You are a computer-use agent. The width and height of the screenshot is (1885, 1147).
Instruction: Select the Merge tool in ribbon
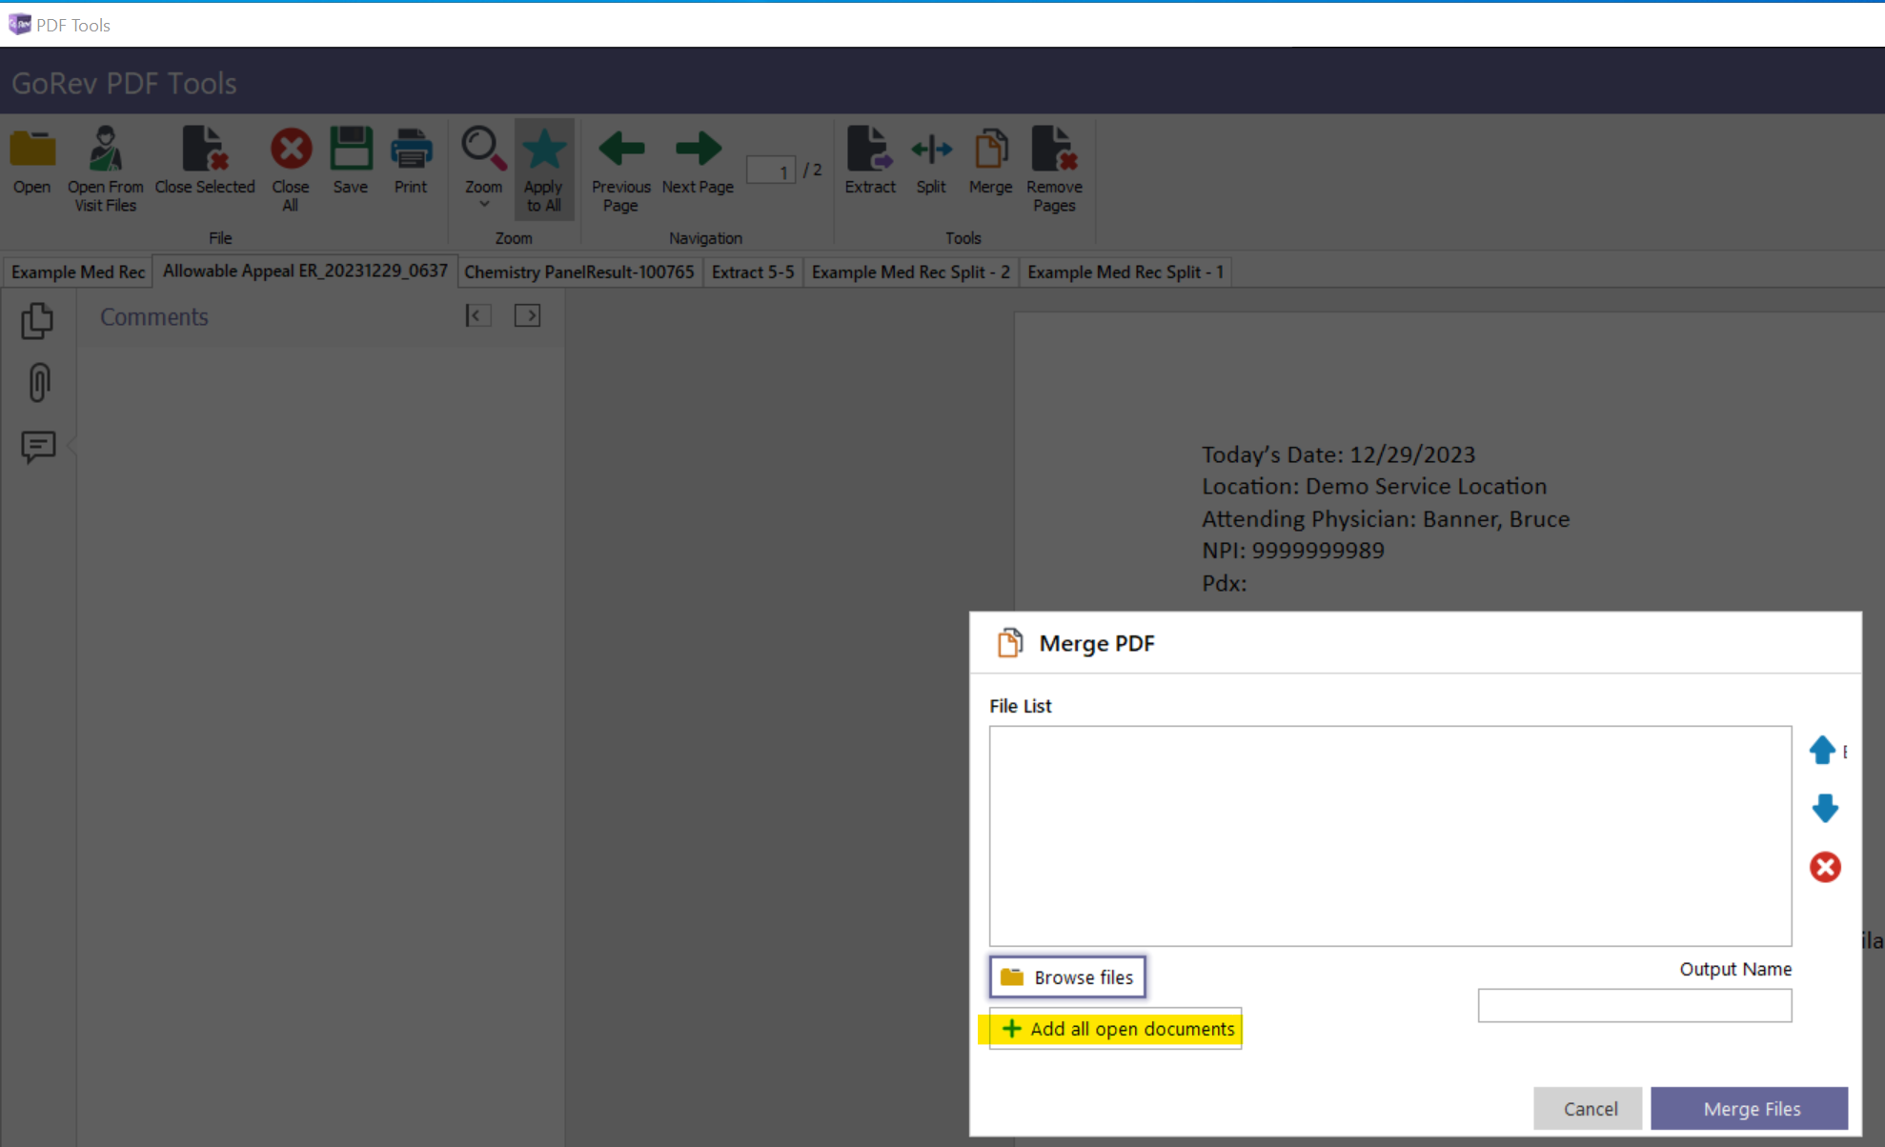pyautogui.click(x=990, y=150)
